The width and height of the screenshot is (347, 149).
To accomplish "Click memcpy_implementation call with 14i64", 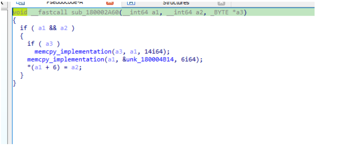I will (102, 52).
